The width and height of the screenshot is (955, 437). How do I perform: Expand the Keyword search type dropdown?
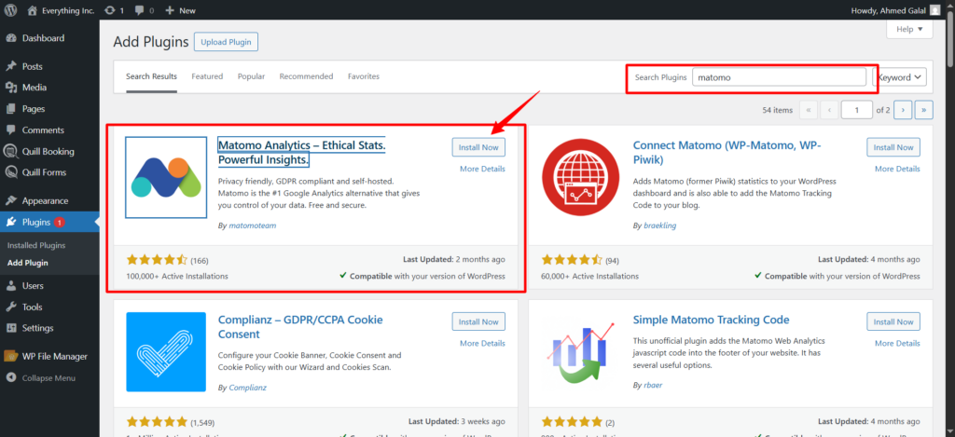pyautogui.click(x=900, y=77)
